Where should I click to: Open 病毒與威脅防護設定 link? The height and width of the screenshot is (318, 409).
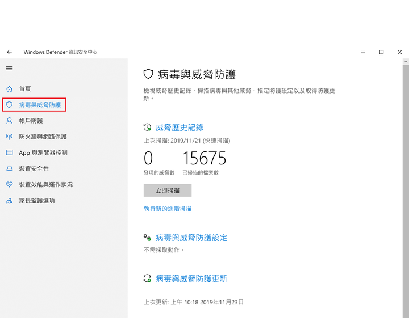click(191, 238)
